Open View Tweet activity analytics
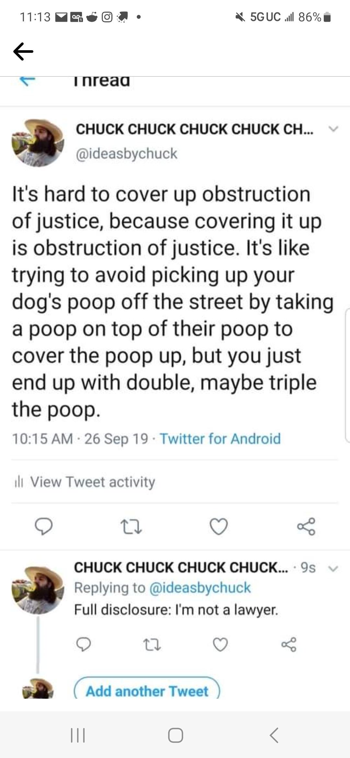 click(x=85, y=482)
